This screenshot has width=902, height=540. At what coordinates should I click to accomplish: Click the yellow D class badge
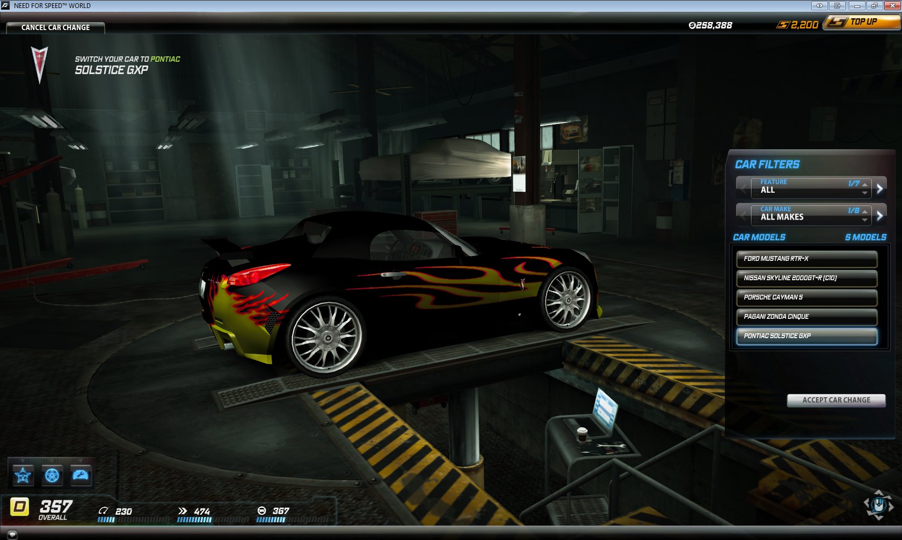point(20,507)
